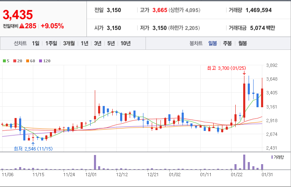291x187 pixels.
Task: Click the 거래대금 5,074 백만 figure
Action: [x=263, y=28]
